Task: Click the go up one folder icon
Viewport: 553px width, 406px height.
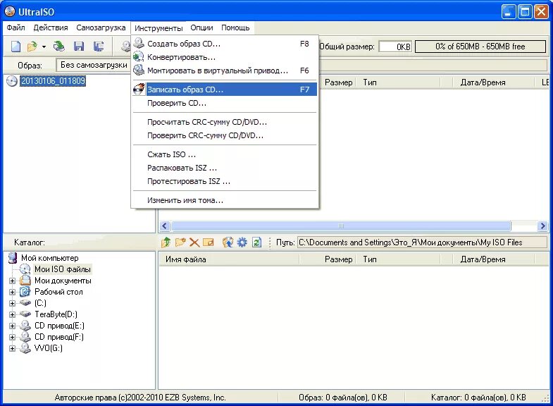Action: [x=166, y=242]
